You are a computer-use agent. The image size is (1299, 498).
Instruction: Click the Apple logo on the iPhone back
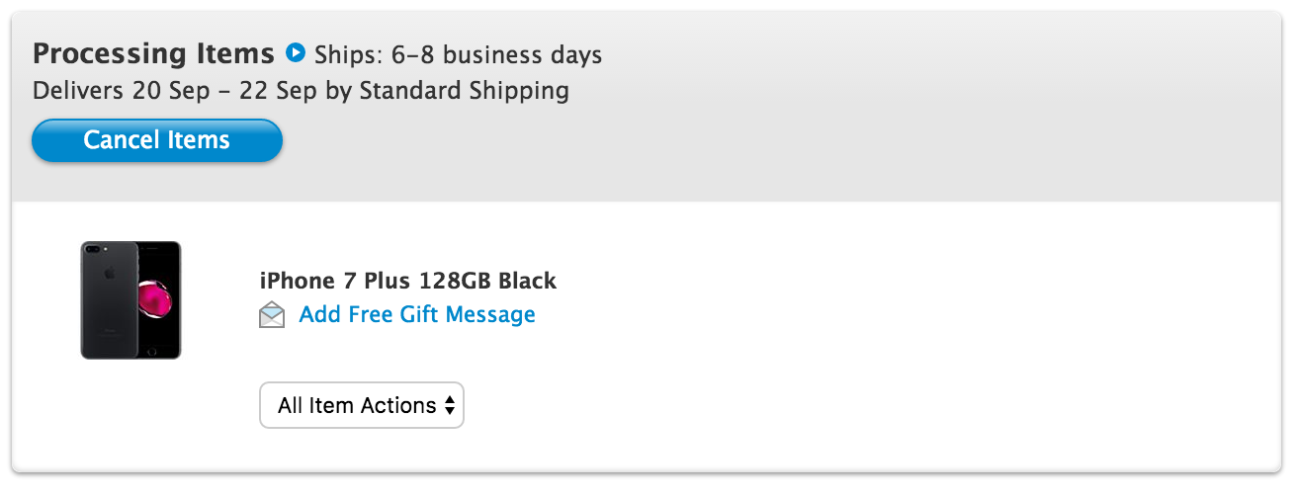110,273
